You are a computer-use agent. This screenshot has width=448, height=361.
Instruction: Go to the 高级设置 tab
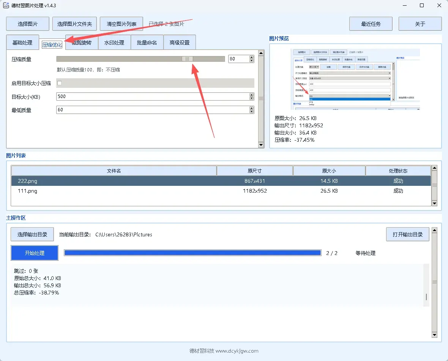coord(180,42)
